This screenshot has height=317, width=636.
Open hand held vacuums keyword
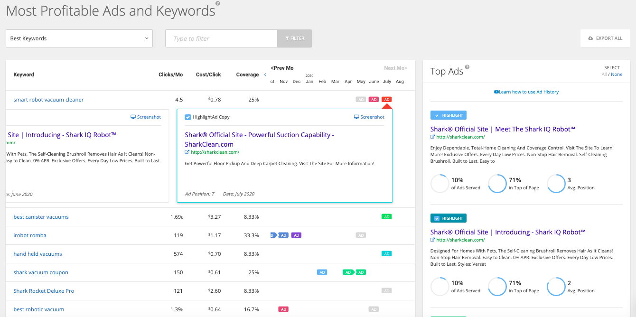click(x=38, y=254)
